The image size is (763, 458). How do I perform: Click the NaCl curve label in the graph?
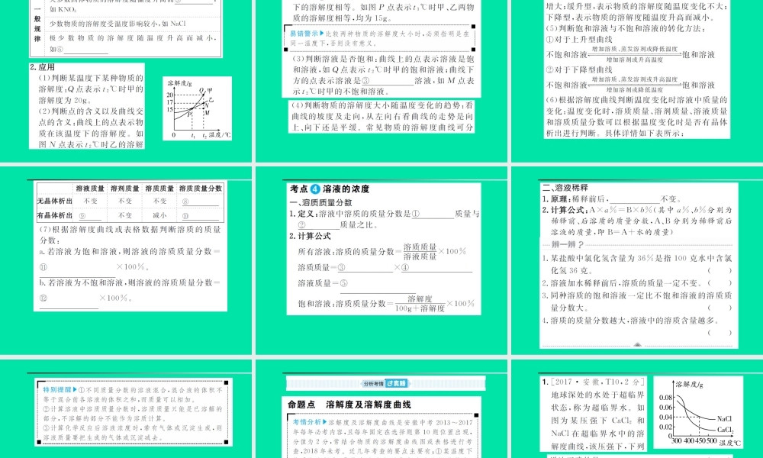(x=724, y=418)
